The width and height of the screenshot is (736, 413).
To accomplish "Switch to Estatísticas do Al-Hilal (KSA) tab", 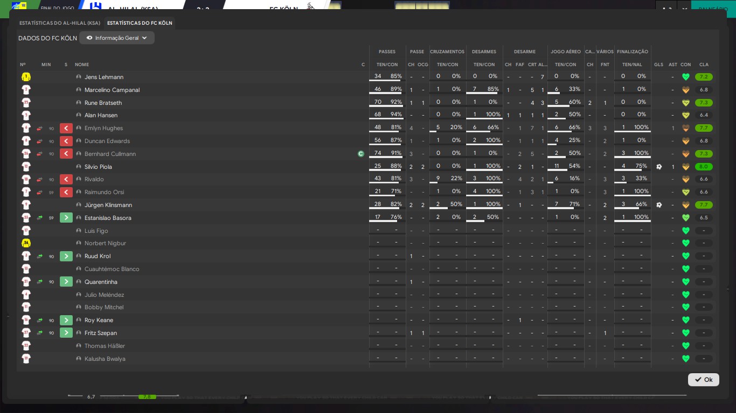I will coord(60,23).
